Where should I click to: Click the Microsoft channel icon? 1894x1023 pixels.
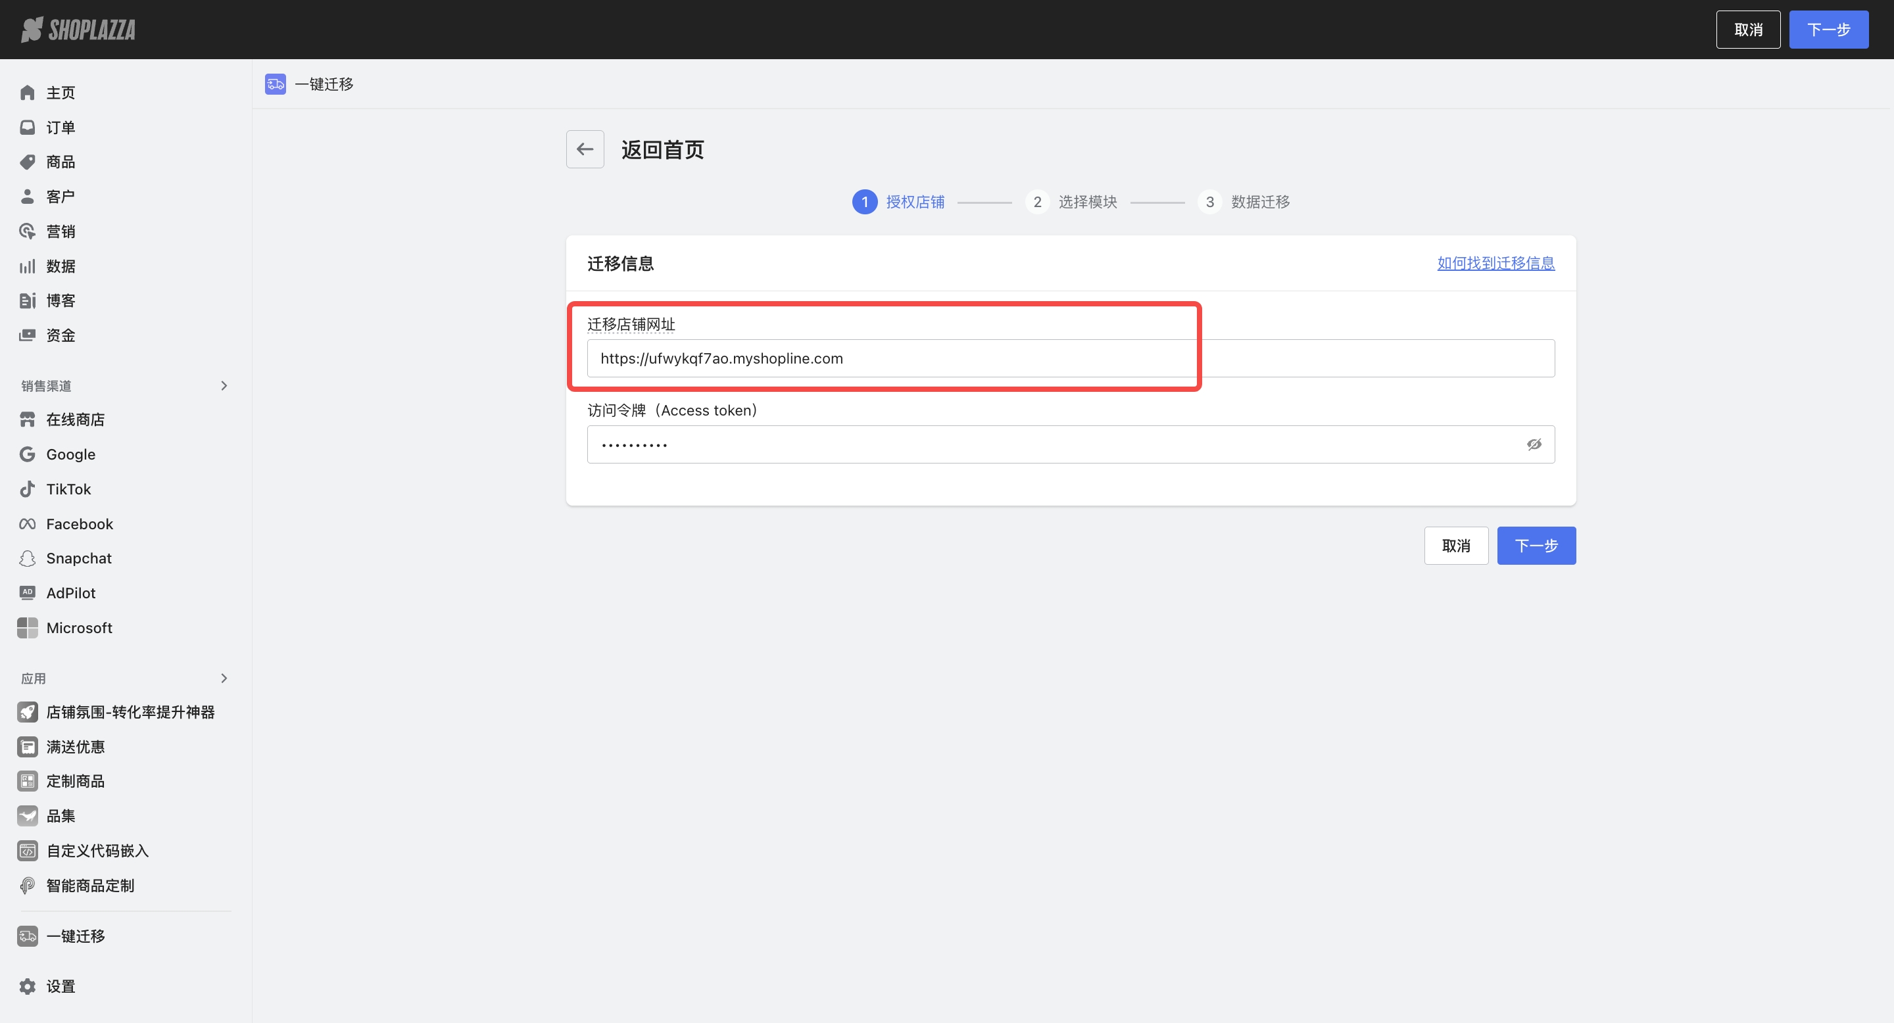coord(27,628)
